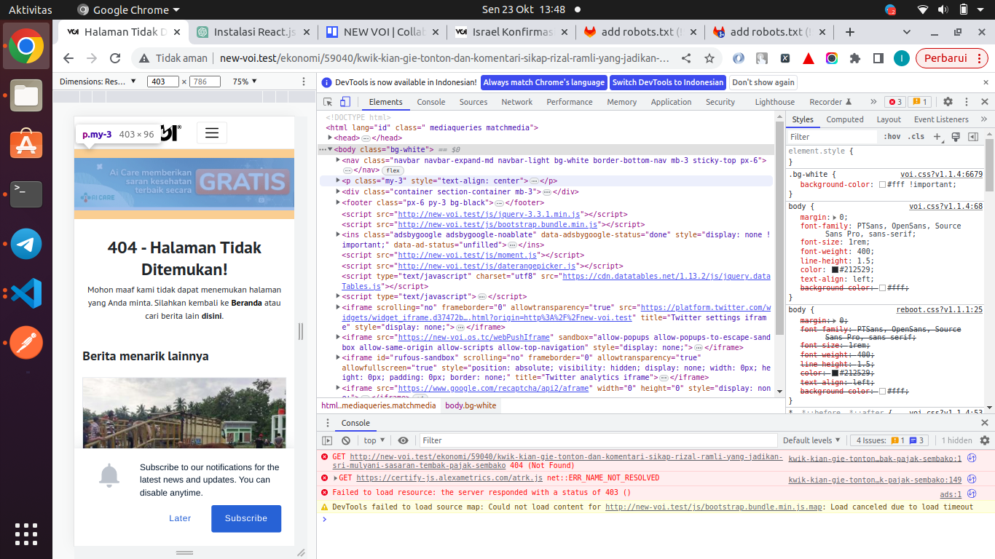Open Telegram from the dock
Screen dimensions: 995x559
[26, 244]
